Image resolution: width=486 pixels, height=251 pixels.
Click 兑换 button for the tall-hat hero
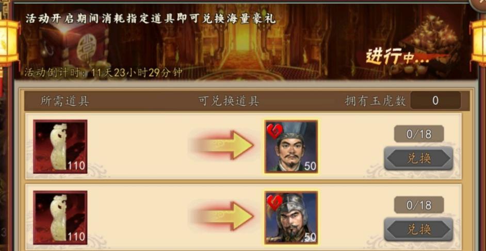(418, 158)
